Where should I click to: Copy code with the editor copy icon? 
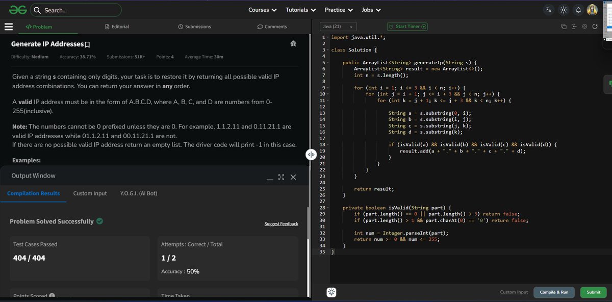564,27
